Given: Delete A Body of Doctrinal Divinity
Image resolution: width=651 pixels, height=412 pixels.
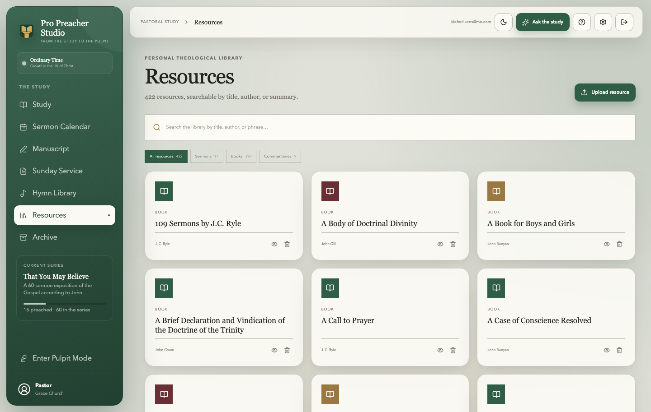Looking at the screenshot, I should (x=453, y=244).
